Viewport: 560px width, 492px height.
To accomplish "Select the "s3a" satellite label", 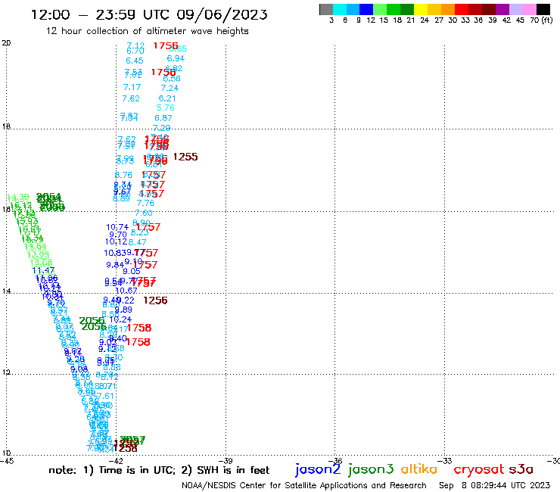I will point(521,469).
